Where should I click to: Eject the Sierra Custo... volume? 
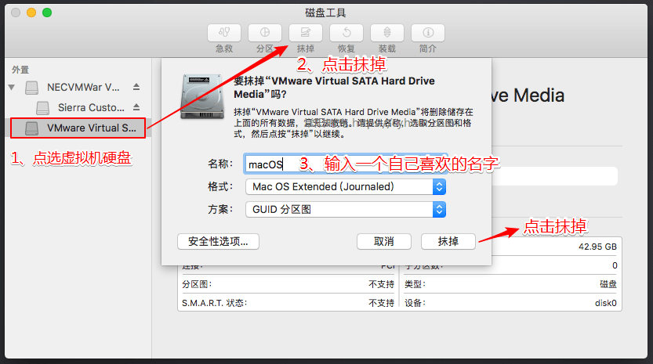(x=136, y=107)
